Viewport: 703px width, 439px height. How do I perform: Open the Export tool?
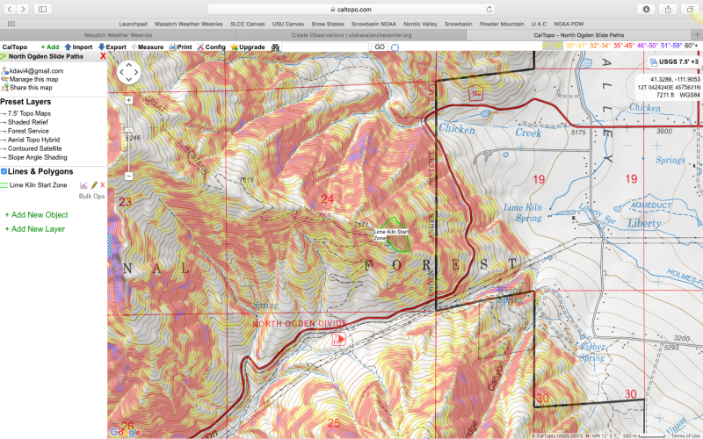pos(112,47)
